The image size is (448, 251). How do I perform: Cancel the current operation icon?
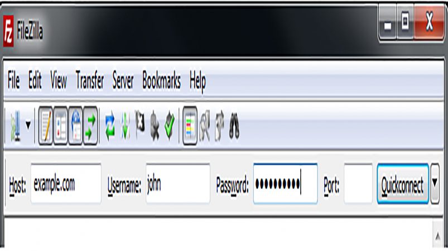tap(139, 125)
